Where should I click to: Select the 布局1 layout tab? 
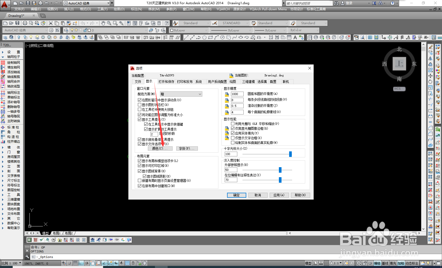pos(57,233)
